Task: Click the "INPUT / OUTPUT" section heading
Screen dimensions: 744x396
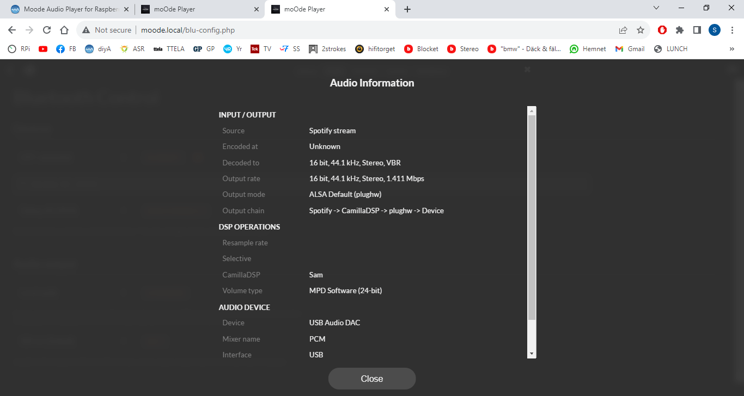Action: click(247, 115)
